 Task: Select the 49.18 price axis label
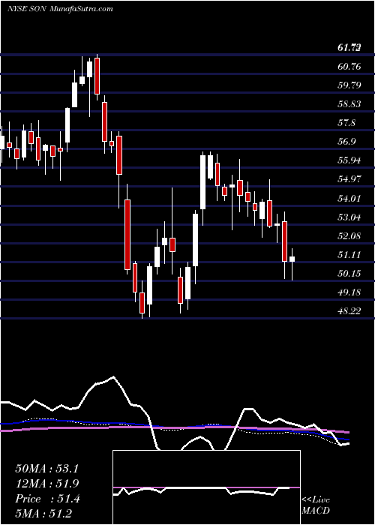pyautogui.click(x=349, y=292)
